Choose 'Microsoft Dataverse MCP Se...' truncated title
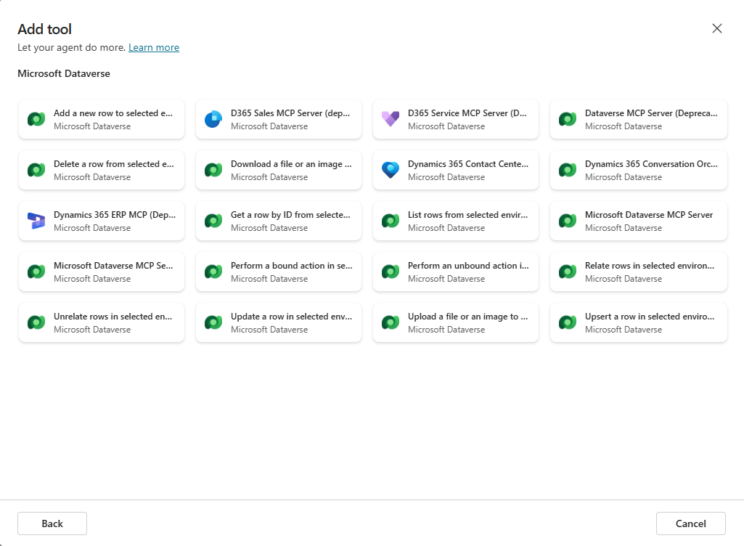Image resolution: width=744 pixels, height=546 pixels. pyautogui.click(x=113, y=266)
